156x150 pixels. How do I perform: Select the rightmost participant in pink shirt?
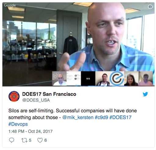click(146, 78)
